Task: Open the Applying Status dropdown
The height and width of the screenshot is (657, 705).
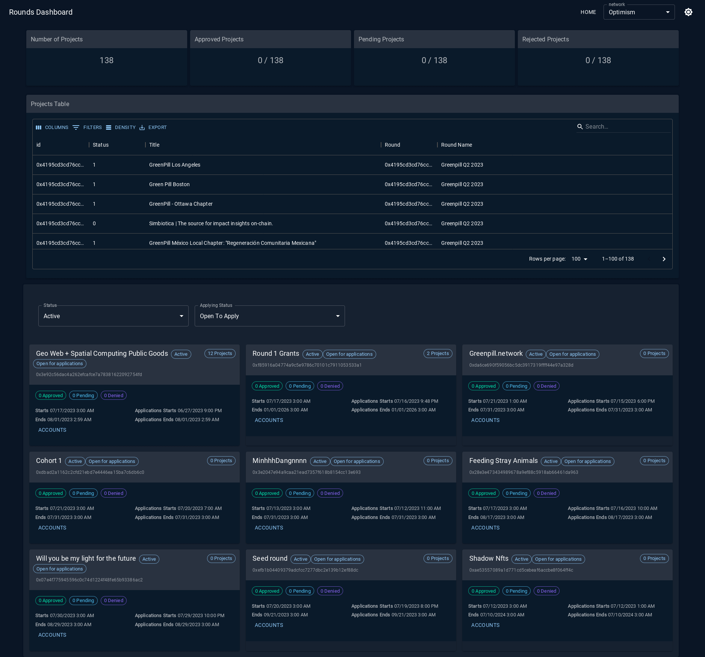Action: 270,316
